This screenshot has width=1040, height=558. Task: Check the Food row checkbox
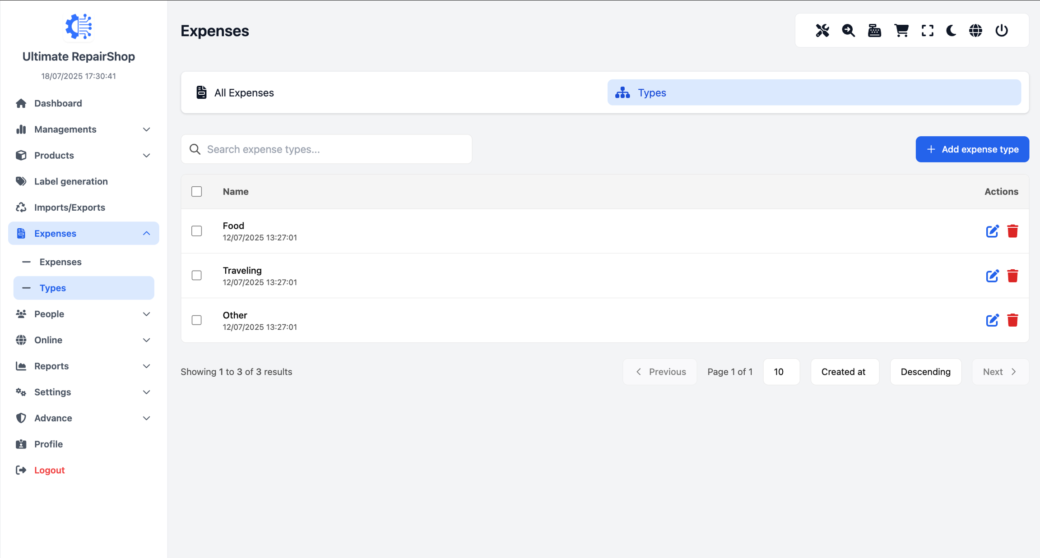coord(196,231)
